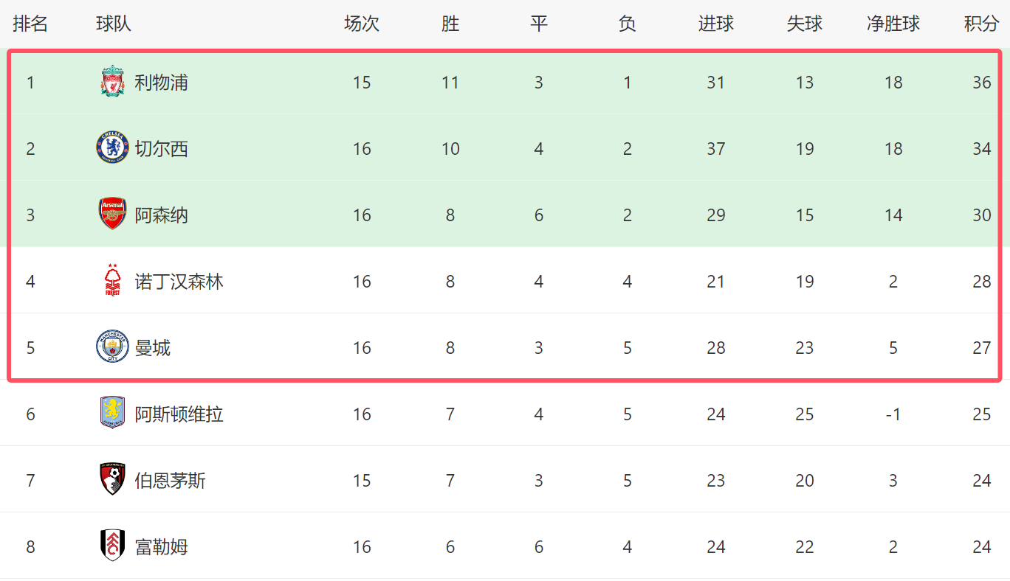Image resolution: width=1010 pixels, height=581 pixels.
Task: Select the 排名 column header
Action: [x=30, y=24]
